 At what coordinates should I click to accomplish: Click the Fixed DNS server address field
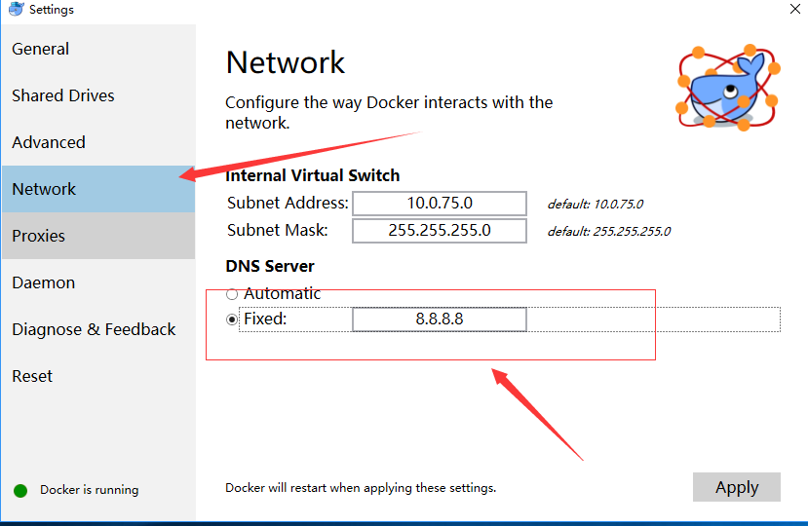coord(439,319)
